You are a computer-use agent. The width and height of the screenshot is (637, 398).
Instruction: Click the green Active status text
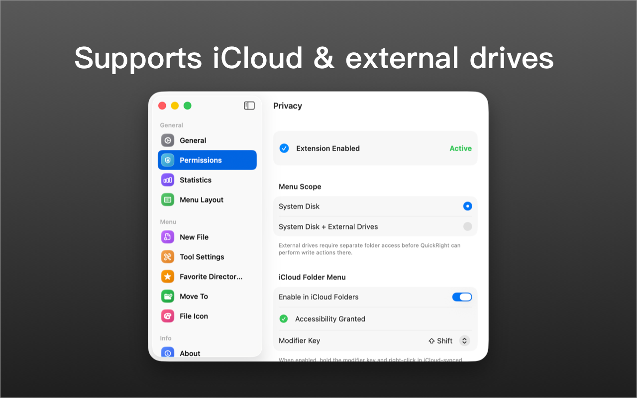point(460,148)
